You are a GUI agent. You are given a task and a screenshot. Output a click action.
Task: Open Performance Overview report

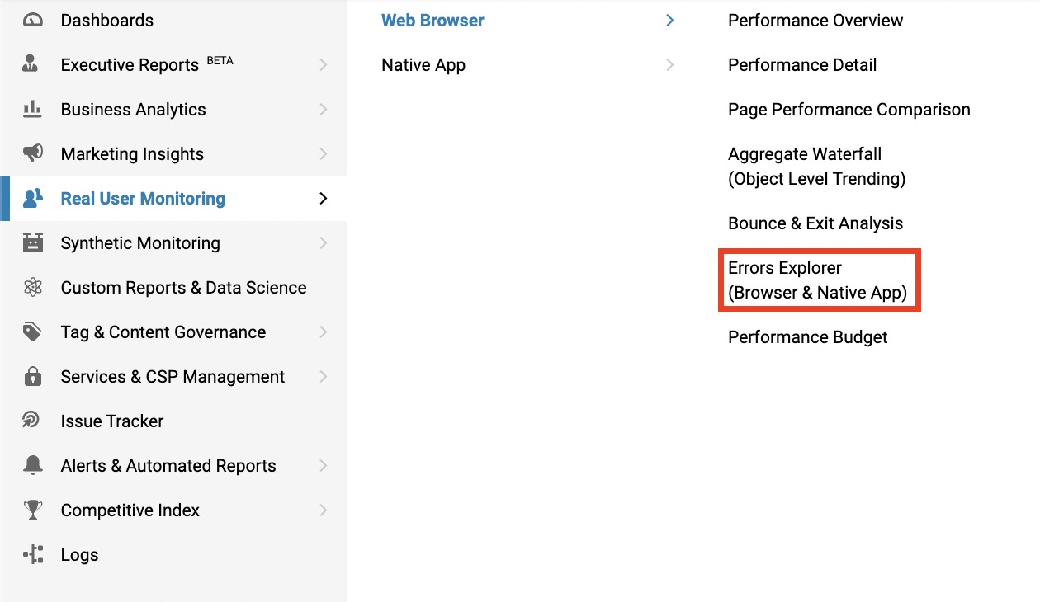[x=815, y=21]
